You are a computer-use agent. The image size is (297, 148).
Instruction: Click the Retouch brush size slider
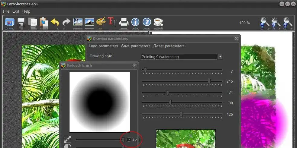point(100,140)
